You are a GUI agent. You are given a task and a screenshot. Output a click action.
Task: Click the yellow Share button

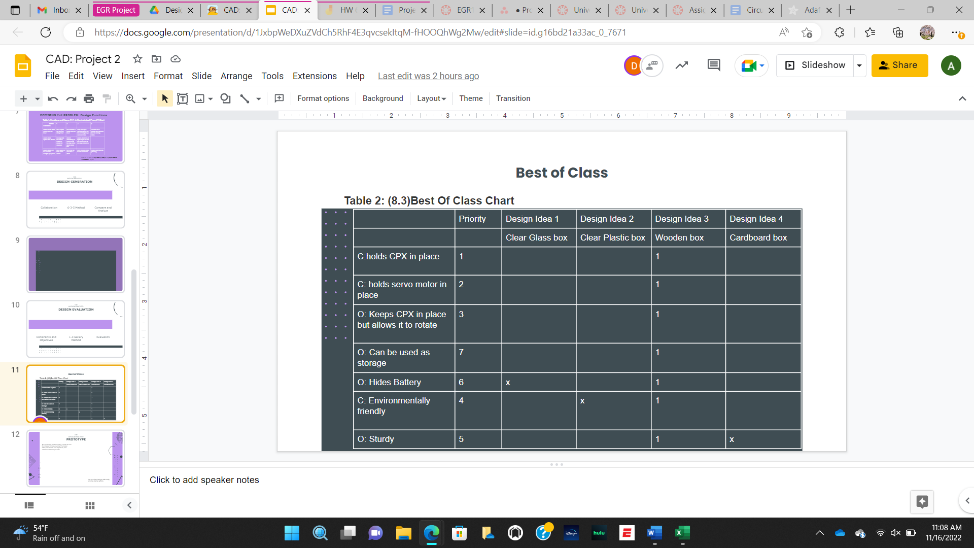point(899,65)
